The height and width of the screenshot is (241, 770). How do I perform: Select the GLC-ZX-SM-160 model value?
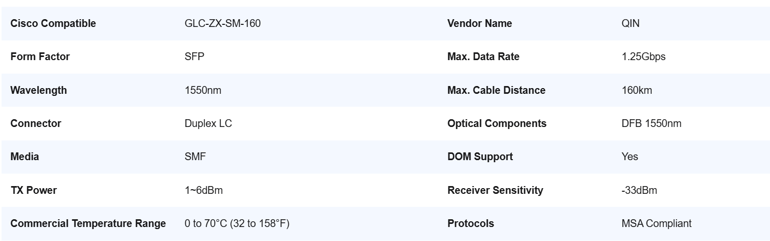222,23
